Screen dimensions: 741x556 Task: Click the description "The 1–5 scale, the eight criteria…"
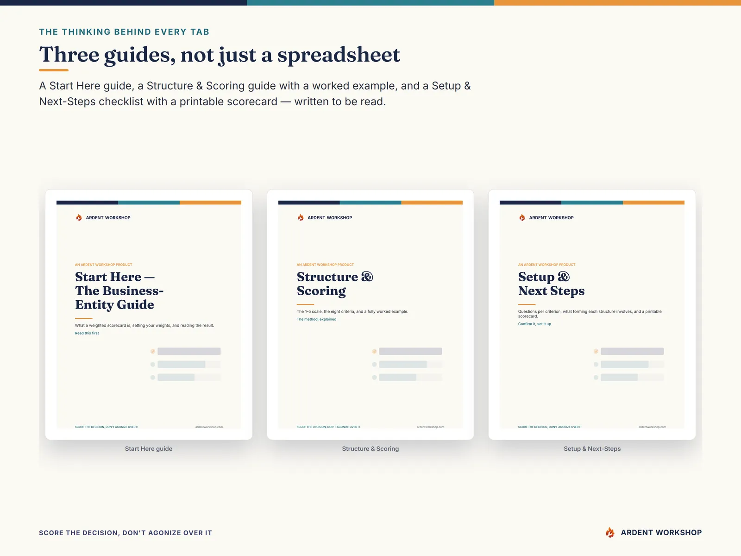(352, 311)
